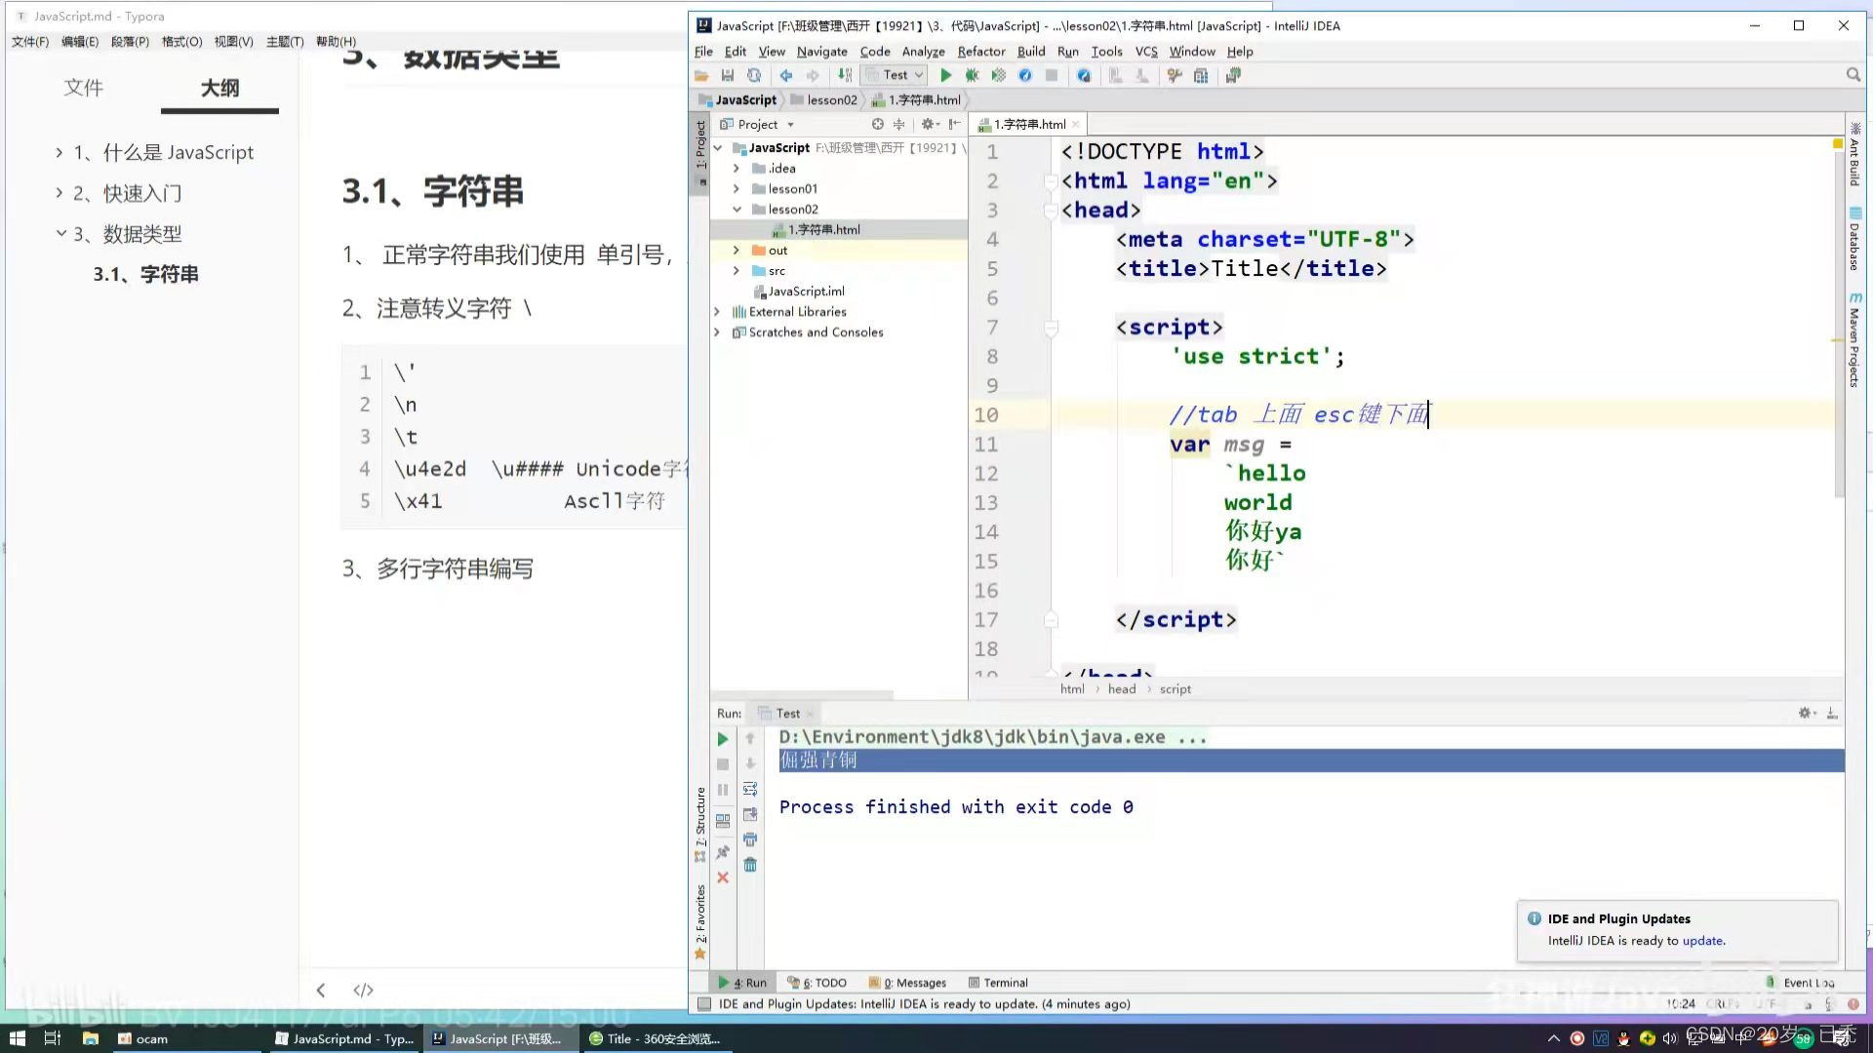The width and height of the screenshot is (1873, 1053).
Task: Switch Typora sidebar to 文件 tab
Action: pyautogui.click(x=83, y=88)
